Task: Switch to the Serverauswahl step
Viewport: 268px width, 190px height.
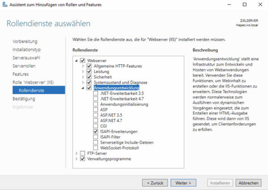Action: coord(26,58)
